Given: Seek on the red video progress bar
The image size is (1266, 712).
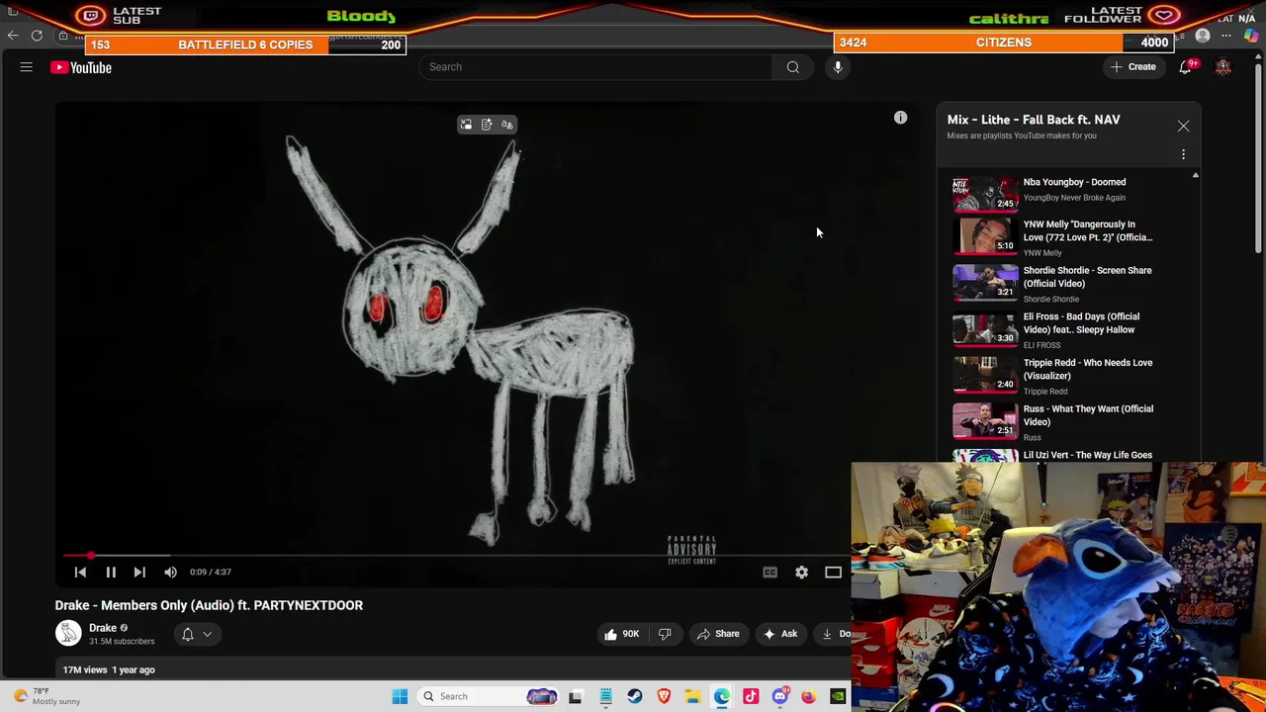Looking at the screenshot, I should tap(455, 556).
